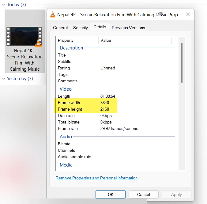Select the Tags property row
The height and width of the screenshot is (204, 207).
tap(117, 74)
